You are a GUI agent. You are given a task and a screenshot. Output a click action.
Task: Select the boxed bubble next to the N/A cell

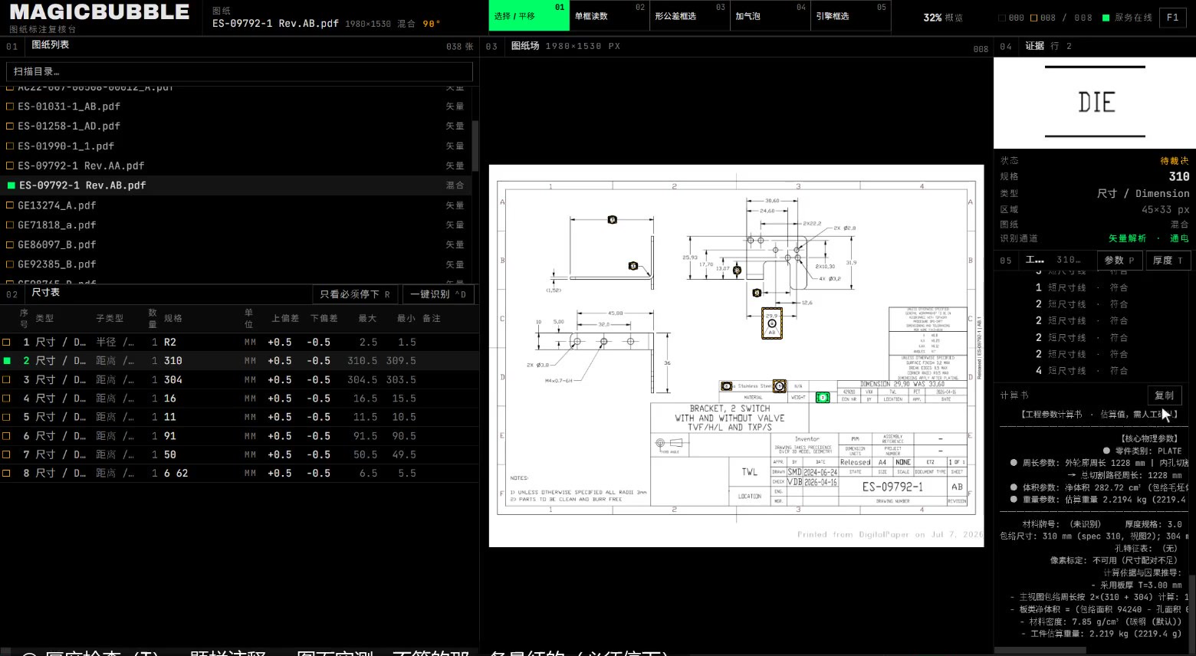[x=780, y=386]
